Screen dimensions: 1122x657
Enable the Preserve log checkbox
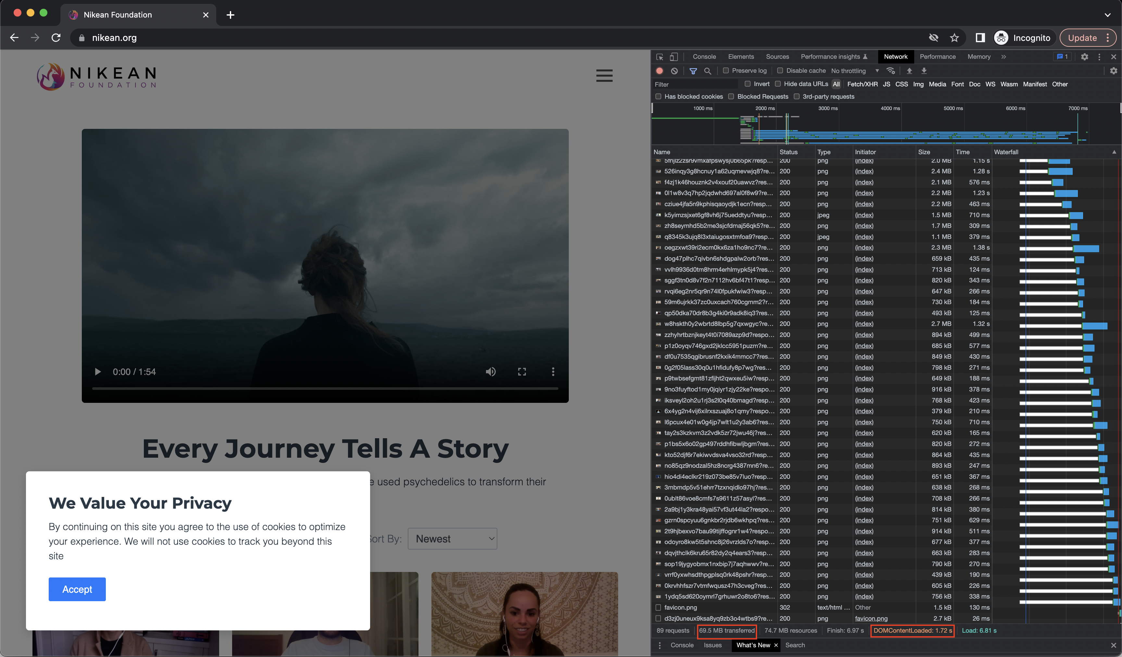726,71
